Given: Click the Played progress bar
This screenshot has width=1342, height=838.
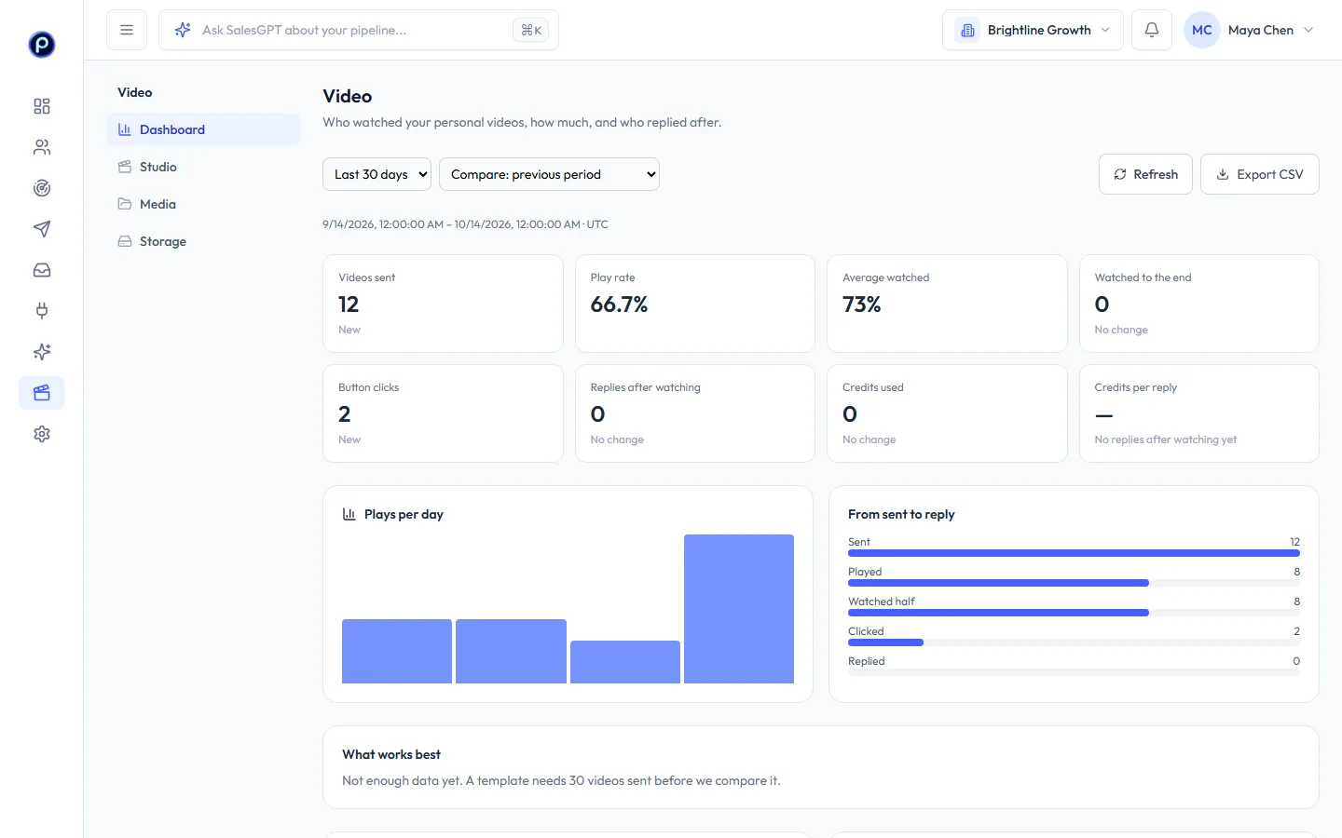Looking at the screenshot, I should tap(1074, 583).
